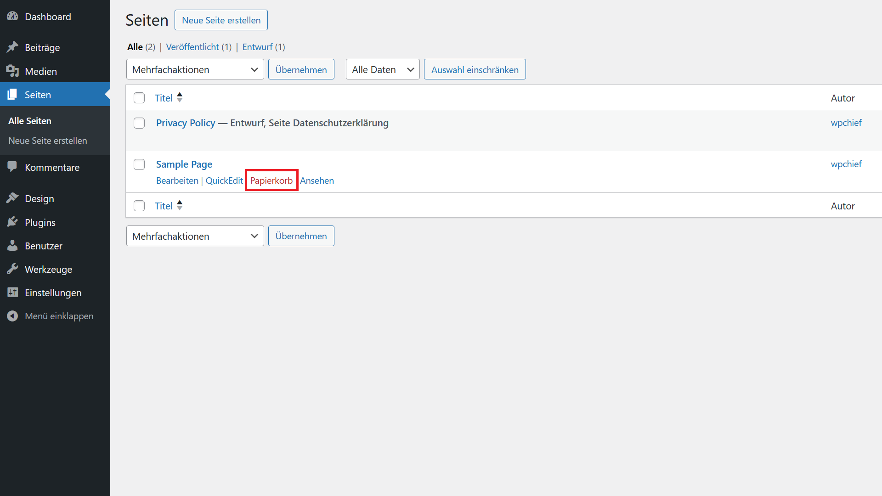Image resolution: width=882 pixels, height=496 pixels.
Task: Click Auswahl einschränken button
Action: (x=475, y=69)
